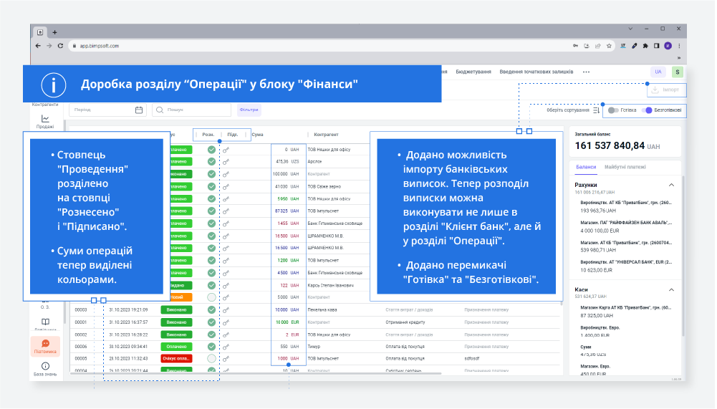Click the Пошук search field

point(192,110)
